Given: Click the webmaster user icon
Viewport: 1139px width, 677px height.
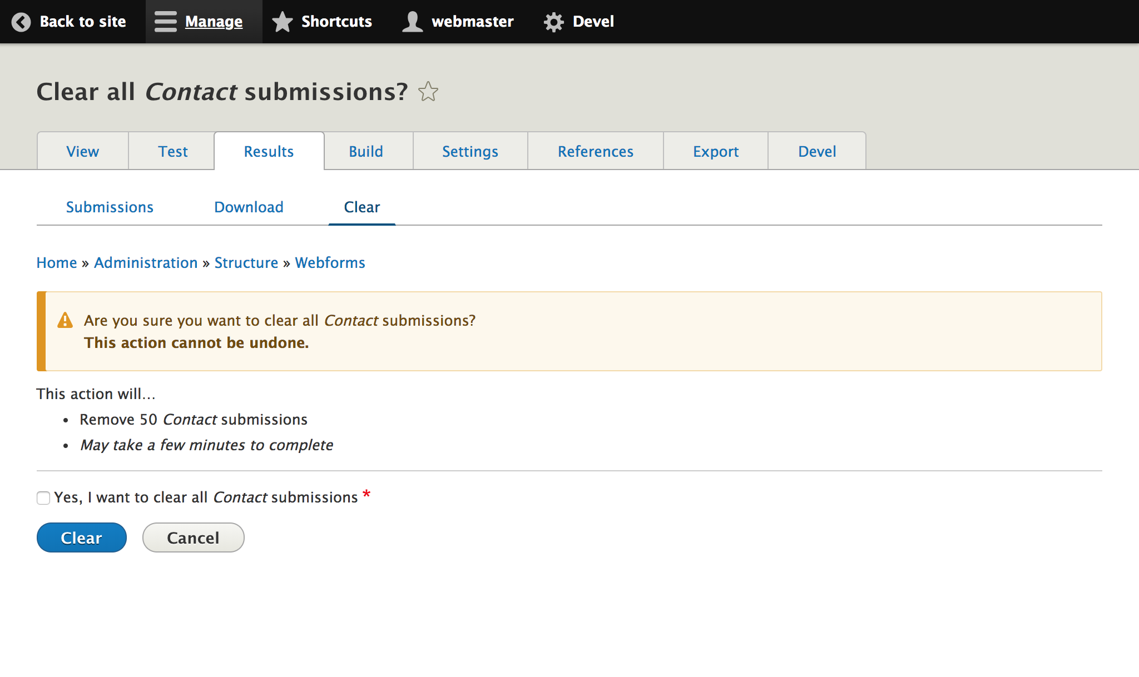Looking at the screenshot, I should [412, 22].
